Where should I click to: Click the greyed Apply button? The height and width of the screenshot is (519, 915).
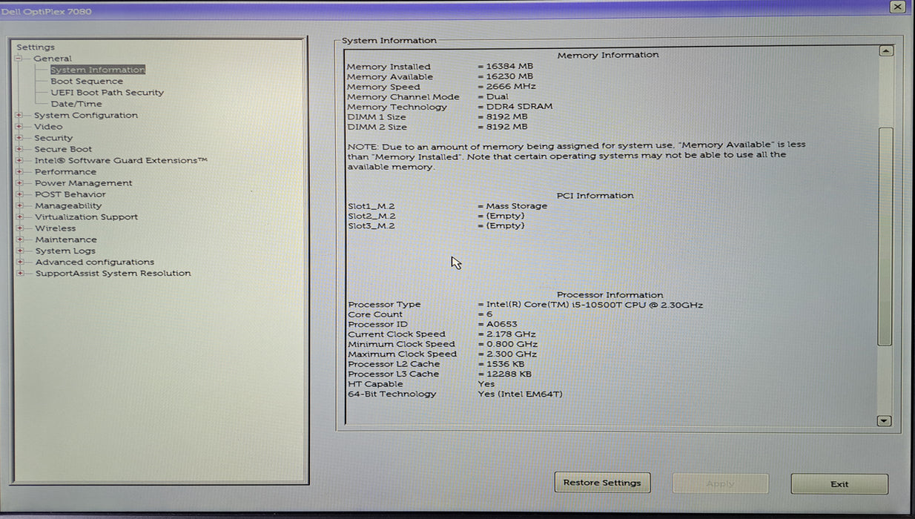pos(720,483)
